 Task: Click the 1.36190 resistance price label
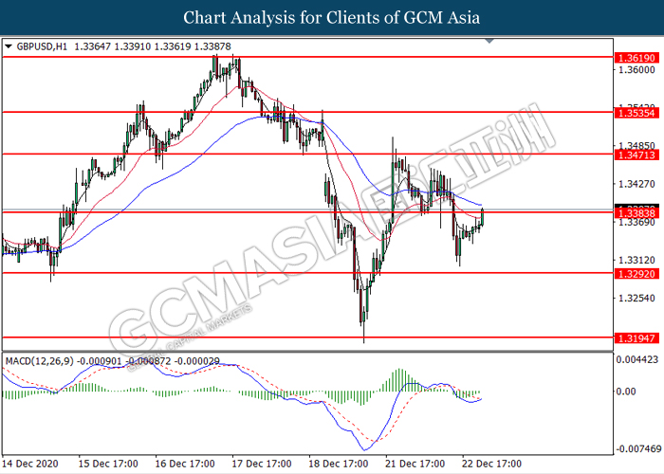[x=636, y=58]
